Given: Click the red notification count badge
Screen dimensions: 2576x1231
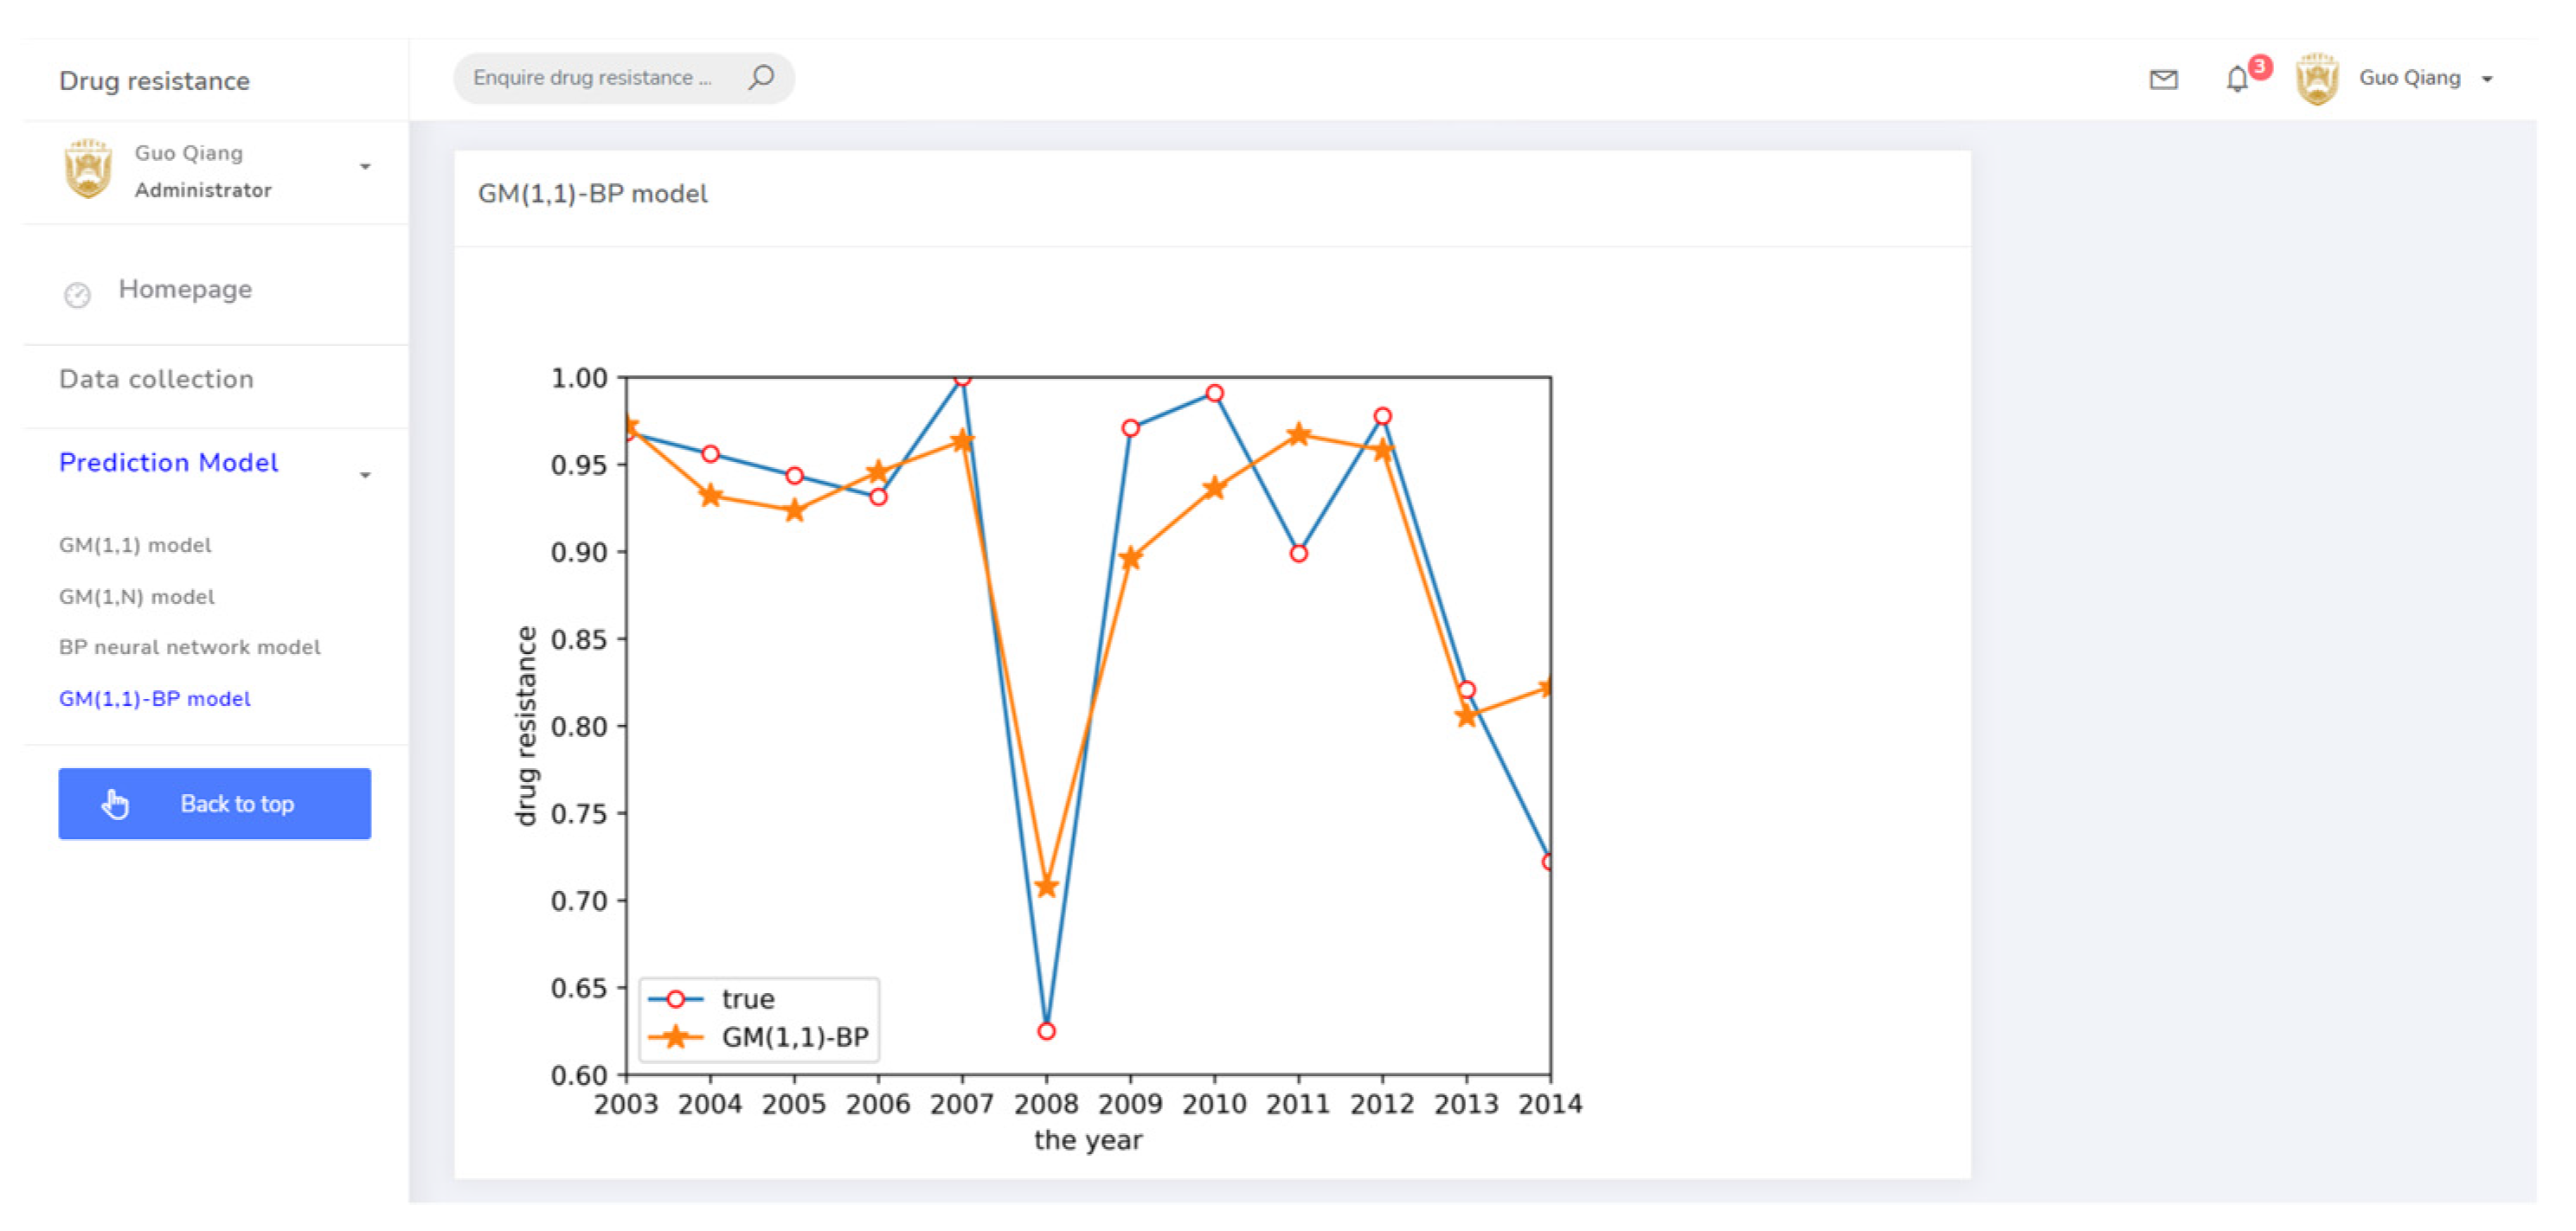Looking at the screenshot, I should [2259, 67].
